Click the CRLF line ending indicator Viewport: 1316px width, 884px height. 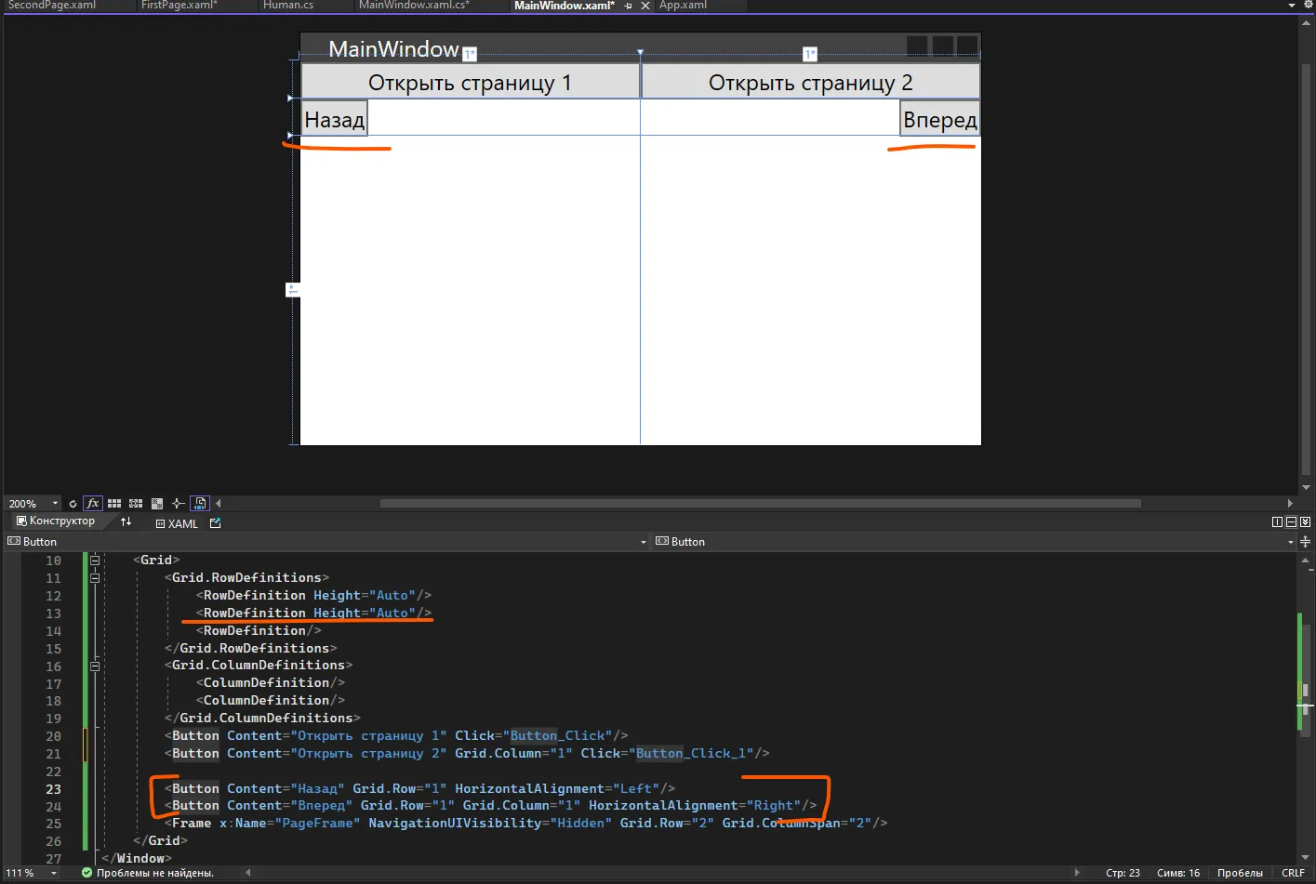1293,873
